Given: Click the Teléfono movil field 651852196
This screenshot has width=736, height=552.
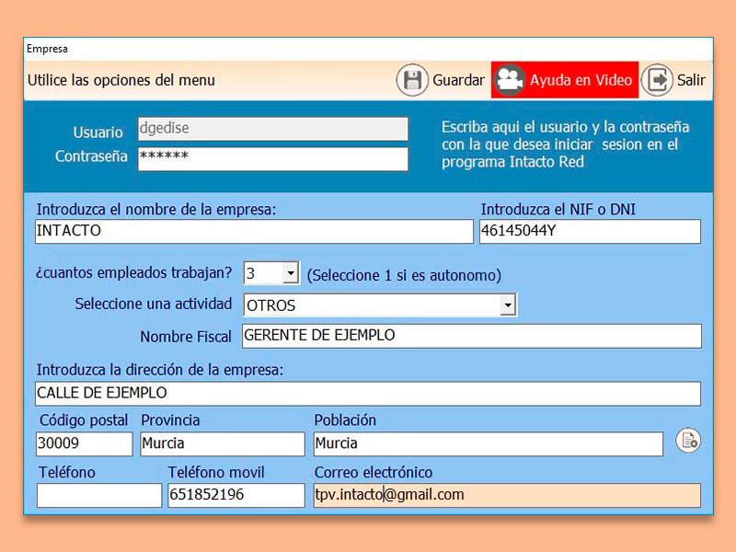Looking at the screenshot, I should click(236, 496).
